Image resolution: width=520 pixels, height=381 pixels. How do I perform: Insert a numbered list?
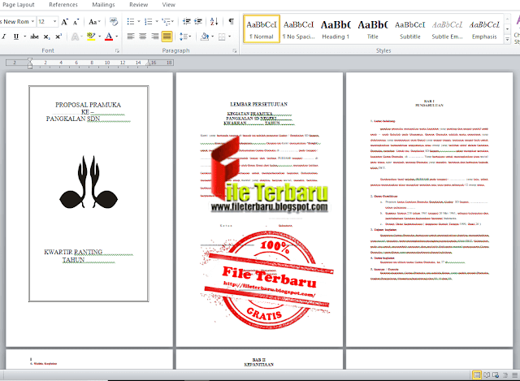click(x=149, y=22)
